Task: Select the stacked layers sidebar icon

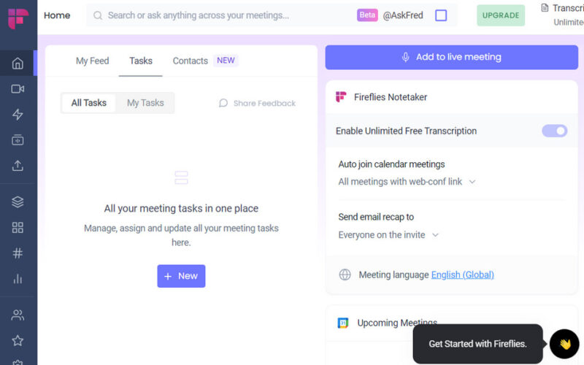Action: click(x=18, y=202)
